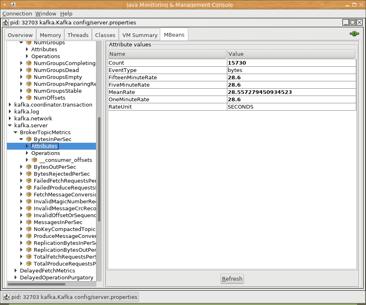The height and width of the screenshot is (305, 366).
Task: Expand the kafka.log tree node
Action: [x=10, y=111]
